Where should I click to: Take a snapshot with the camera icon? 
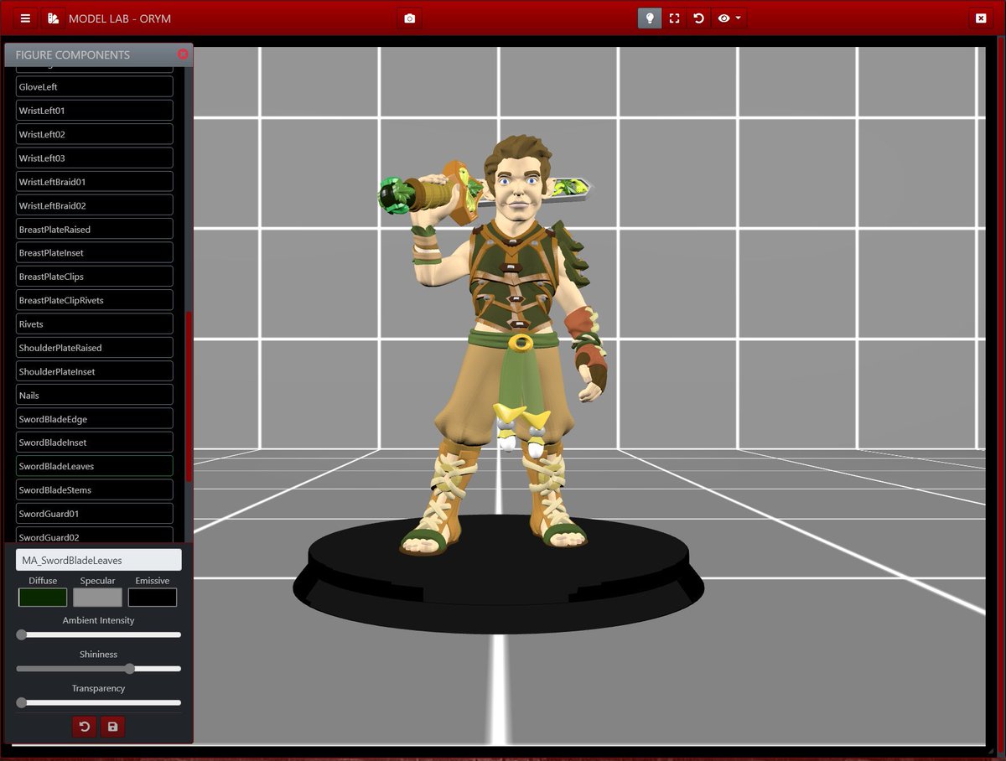[409, 18]
